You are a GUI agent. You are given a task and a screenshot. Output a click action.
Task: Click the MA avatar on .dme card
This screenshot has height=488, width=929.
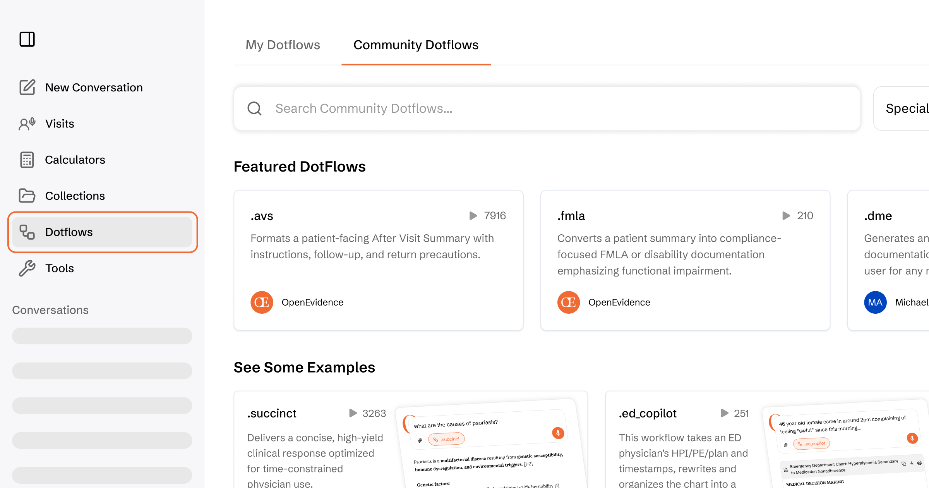point(875,302)
